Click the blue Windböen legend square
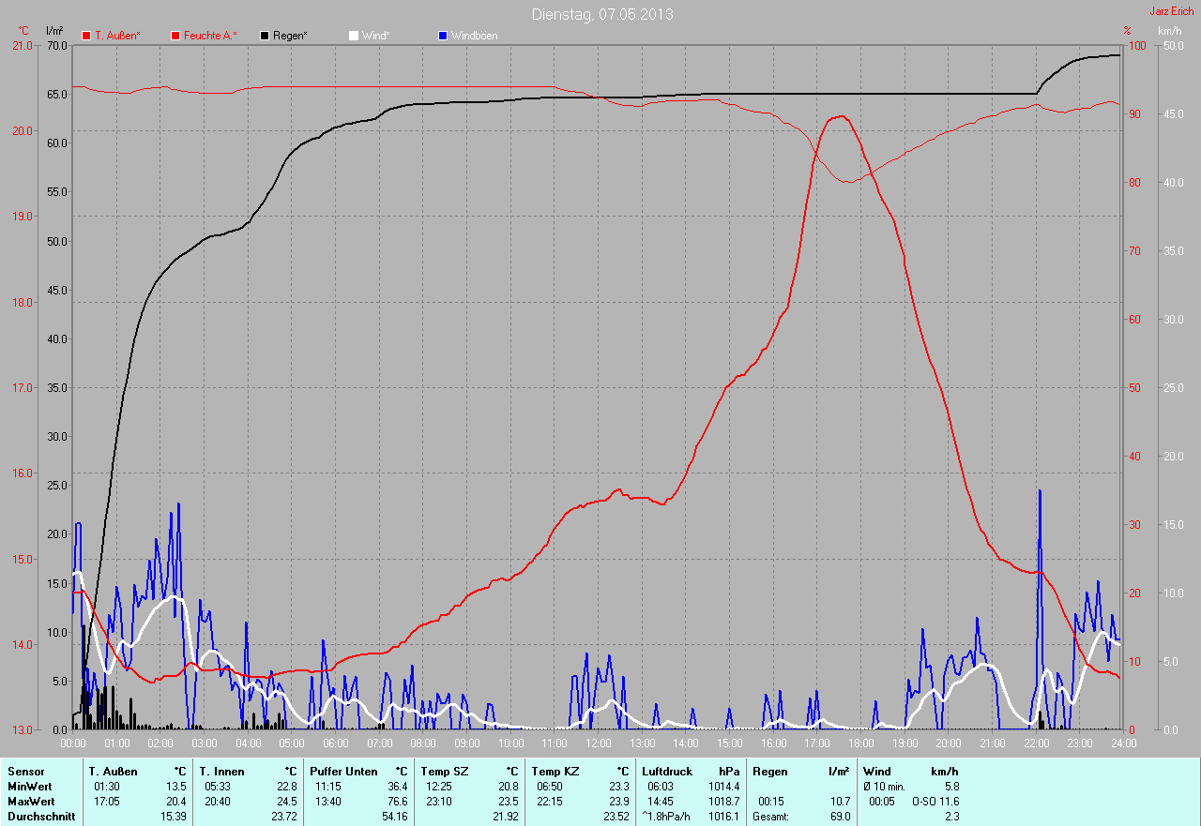This screenshot has width=1201, height=826. click(443, 36)
